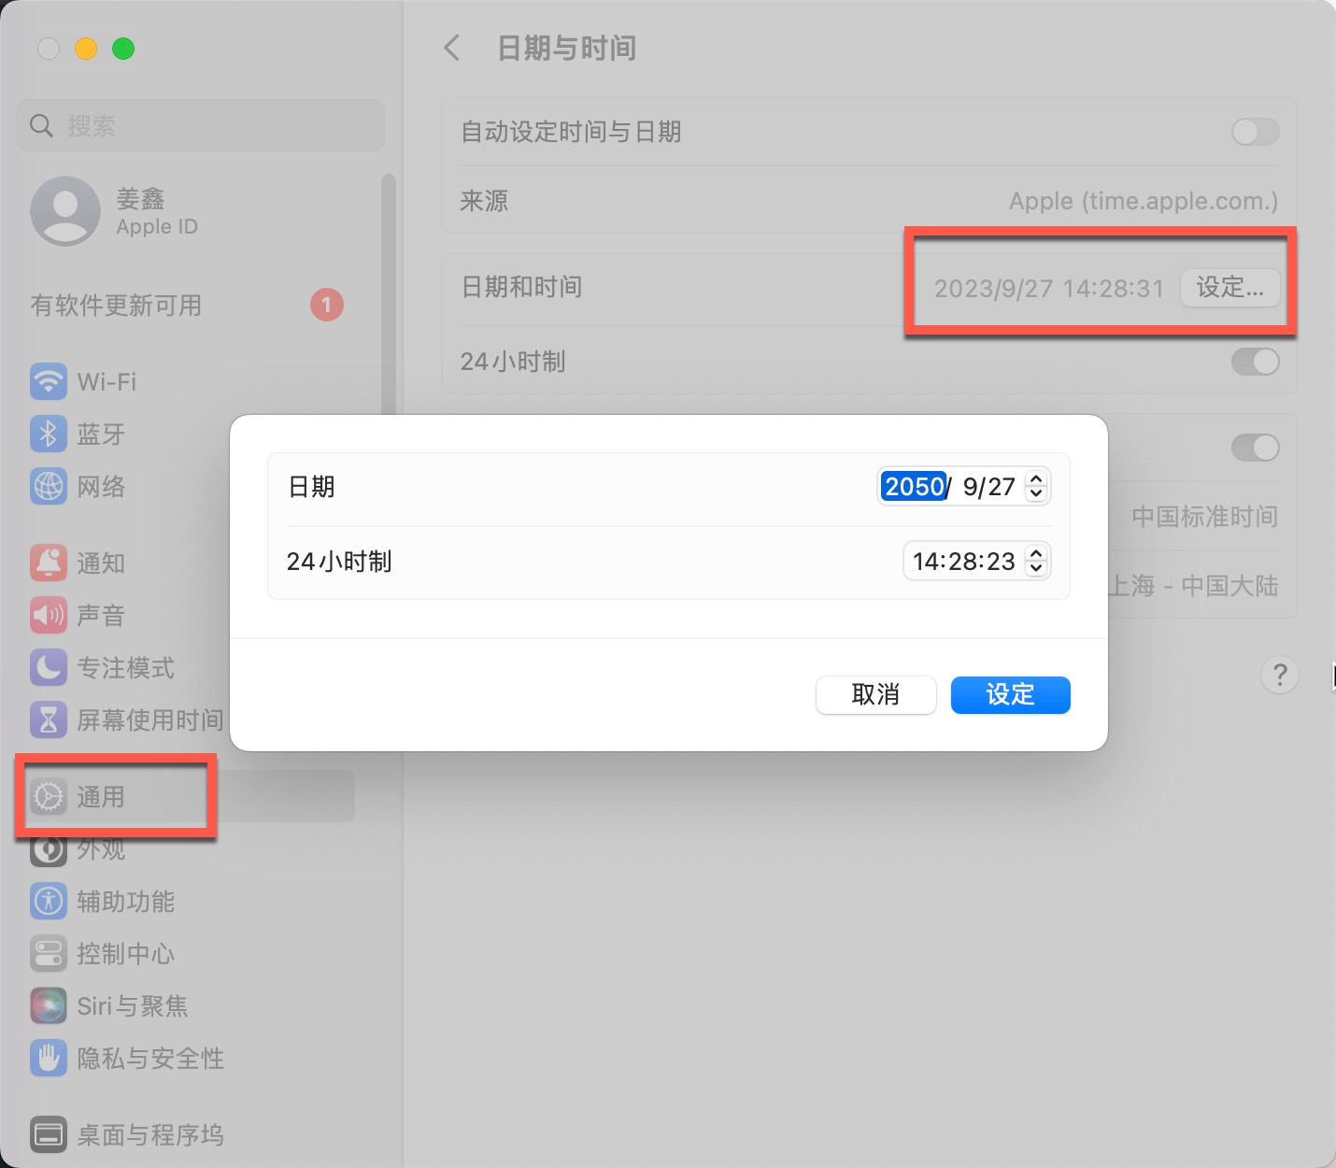The width and height of the screenshot is (1336, 1168).
Task: Click the 搜索 search field
Action: coord(201,125)
